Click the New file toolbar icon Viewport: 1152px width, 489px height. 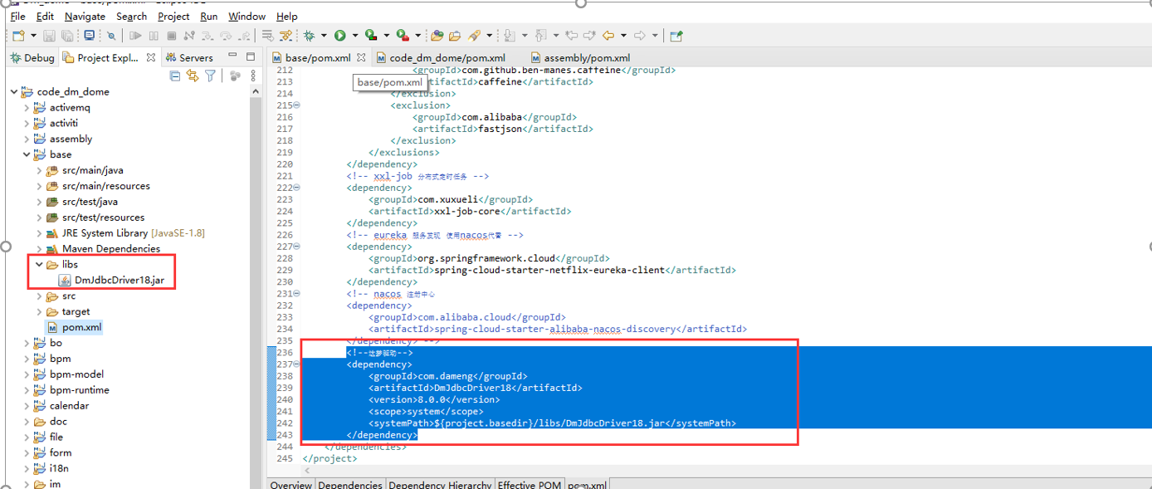(18, 36)
